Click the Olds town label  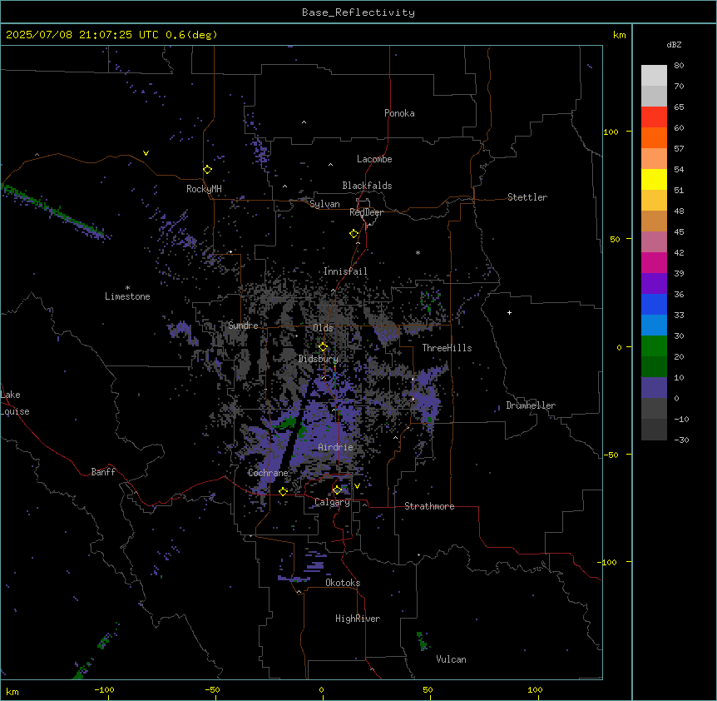(323, 328)
